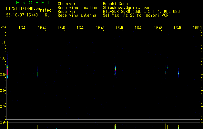The width and height of the screenshot is (203, 129).
Task: Click the 1641 time axis label
Action: coord(23,28)
